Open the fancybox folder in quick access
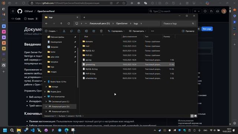Viewport: 238px width, 134px height. point(54,62)
